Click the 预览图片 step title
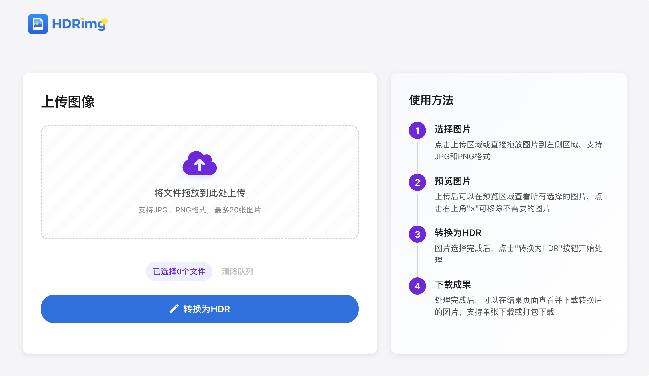649x376 pixels. click(453, 181)
